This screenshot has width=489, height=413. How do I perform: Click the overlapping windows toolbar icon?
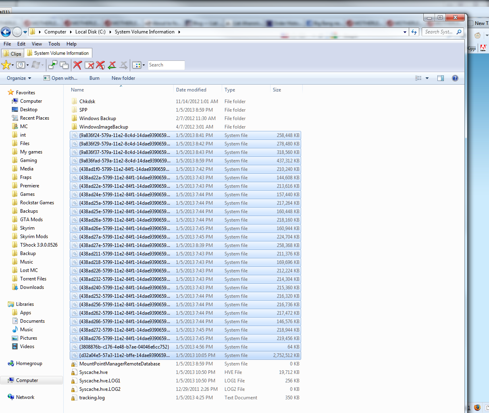pyautogui.click(x=64, y=65)
